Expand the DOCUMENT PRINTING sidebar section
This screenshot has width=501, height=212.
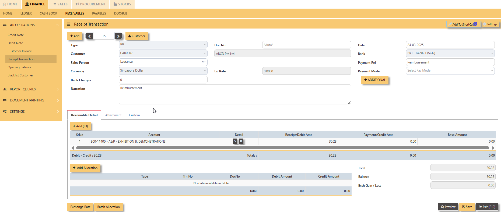click(31, 100)
